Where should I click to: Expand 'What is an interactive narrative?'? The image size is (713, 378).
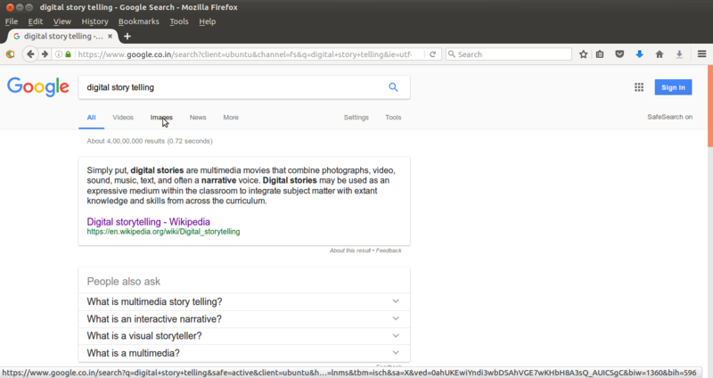click(244, 319)
